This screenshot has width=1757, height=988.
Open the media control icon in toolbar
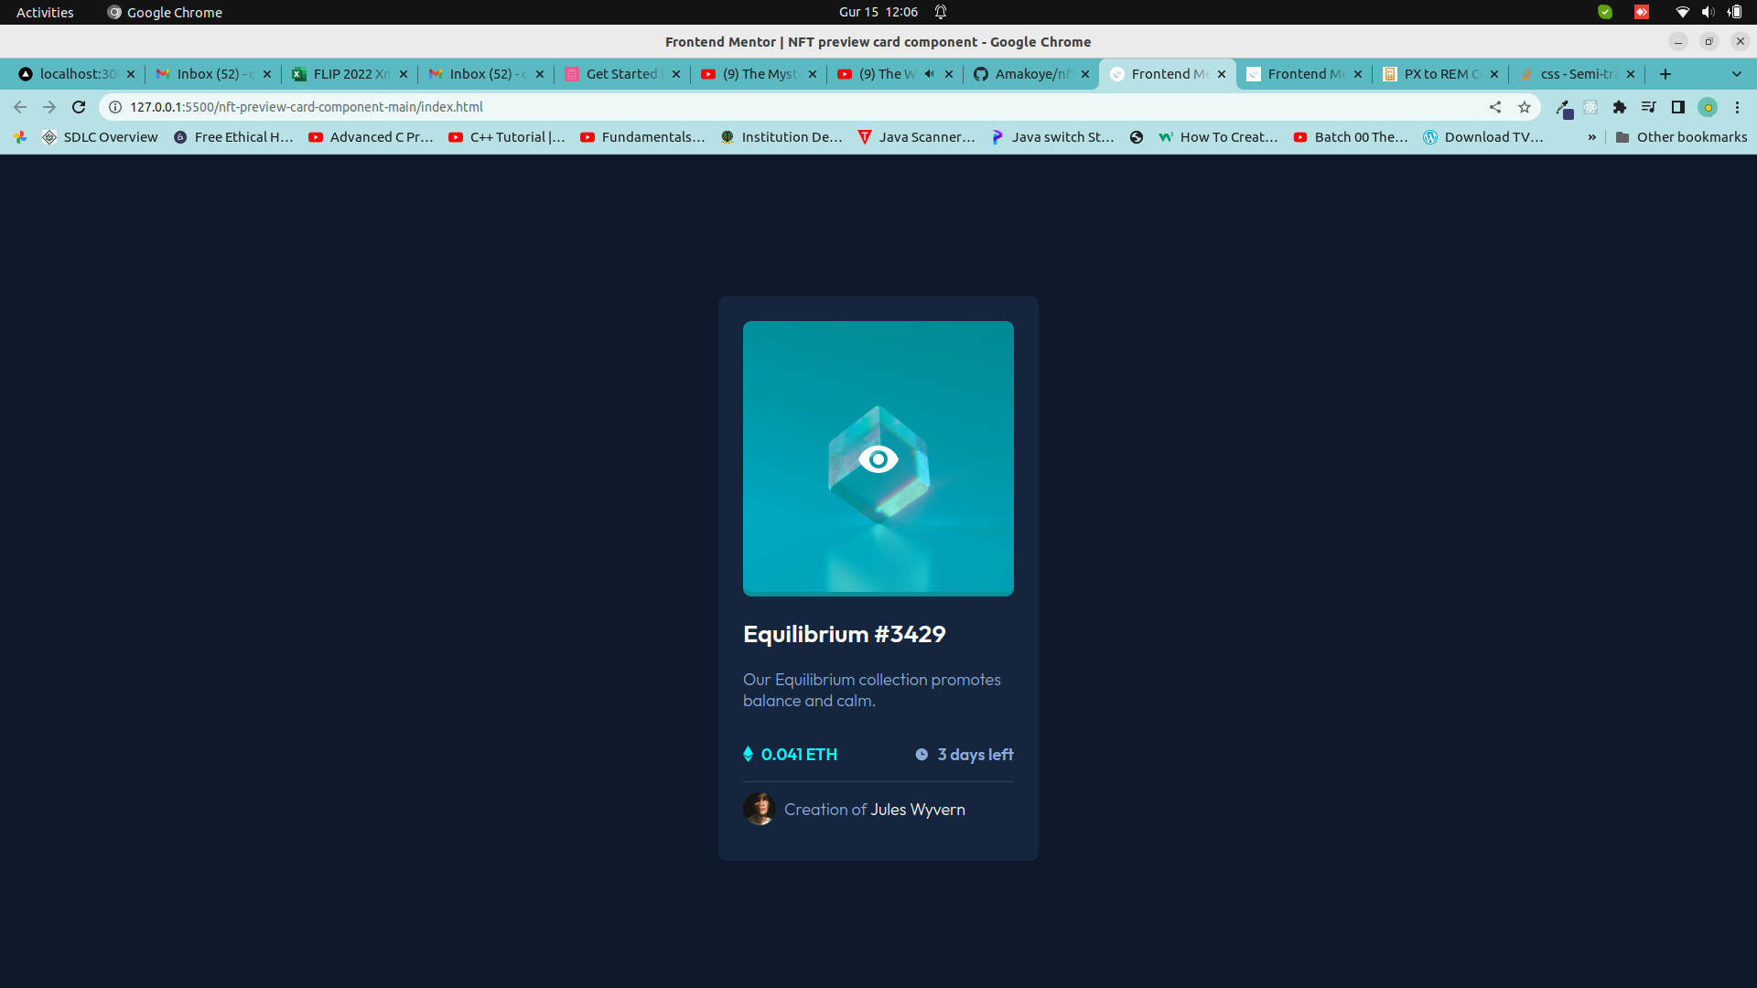(1649, 107)
